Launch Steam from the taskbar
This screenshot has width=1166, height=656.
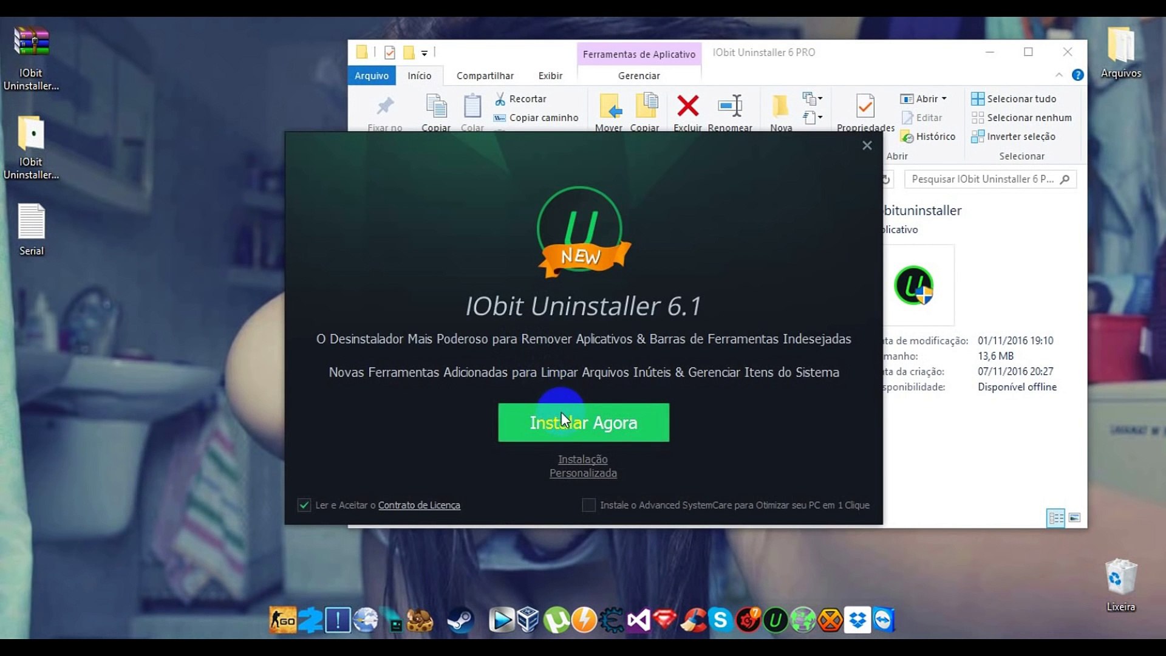click(x=460, y=620)
